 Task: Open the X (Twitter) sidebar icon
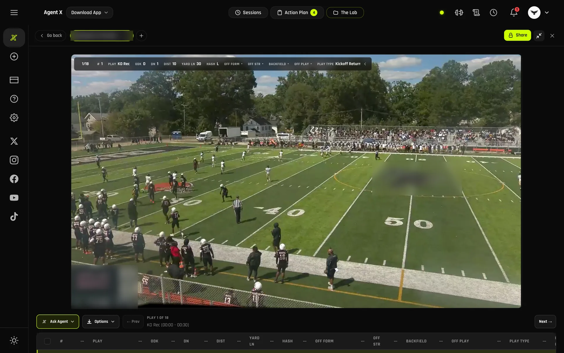[x=14, y=141]
